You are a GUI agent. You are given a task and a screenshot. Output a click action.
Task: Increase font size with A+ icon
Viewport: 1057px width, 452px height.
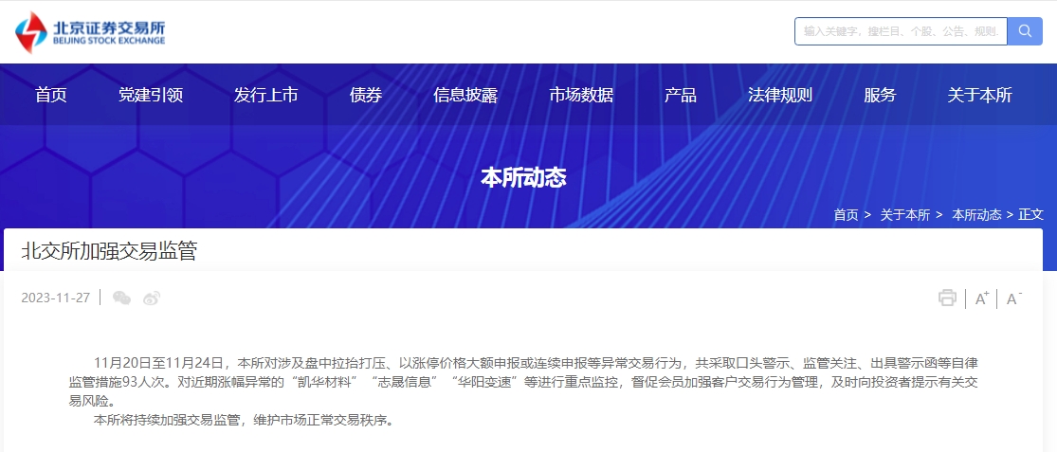[982, 298]
